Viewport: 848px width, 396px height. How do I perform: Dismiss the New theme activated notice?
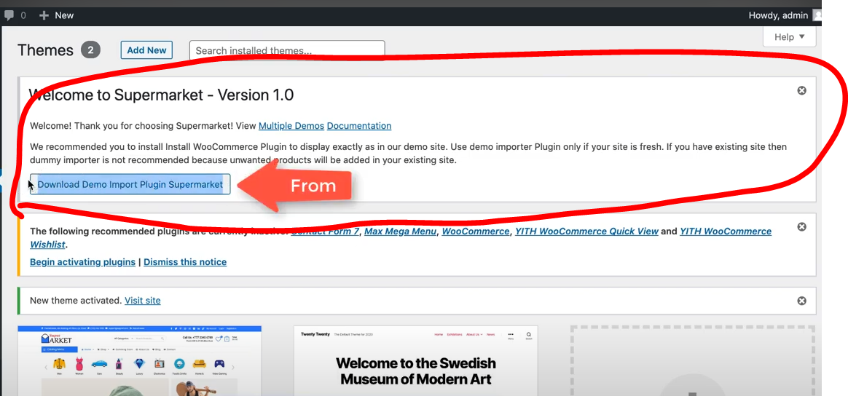click(802, 301)
